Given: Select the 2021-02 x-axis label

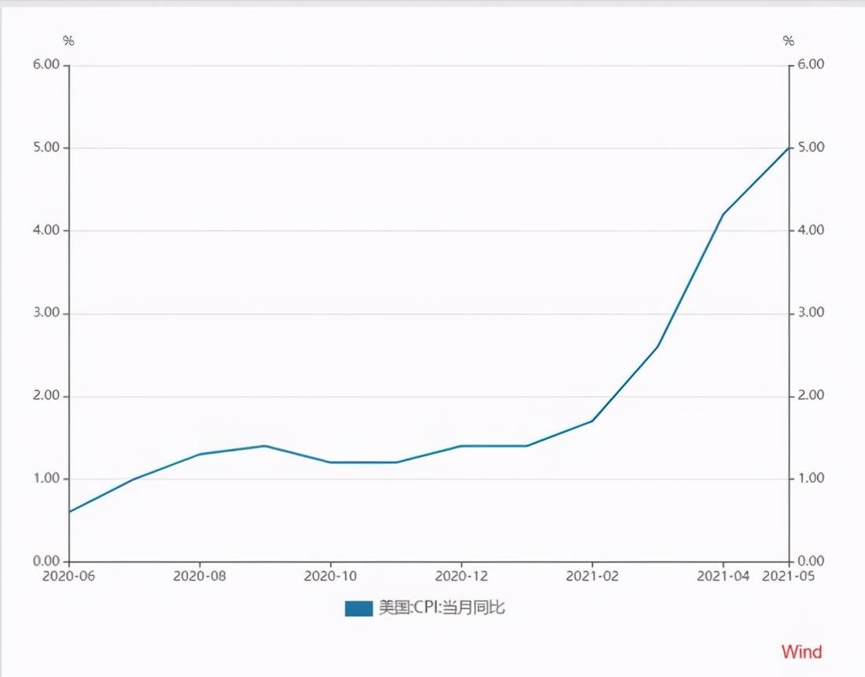Looking at the screenshot, I should coord(591,576).
